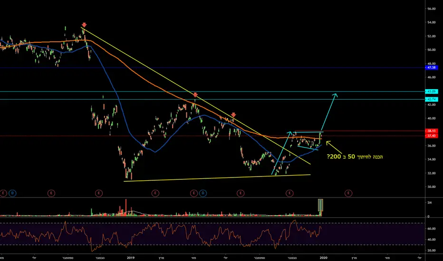Select the cyan projection arrow rising toward 43.89
The image size is (443, 261).
pos(329,112)
